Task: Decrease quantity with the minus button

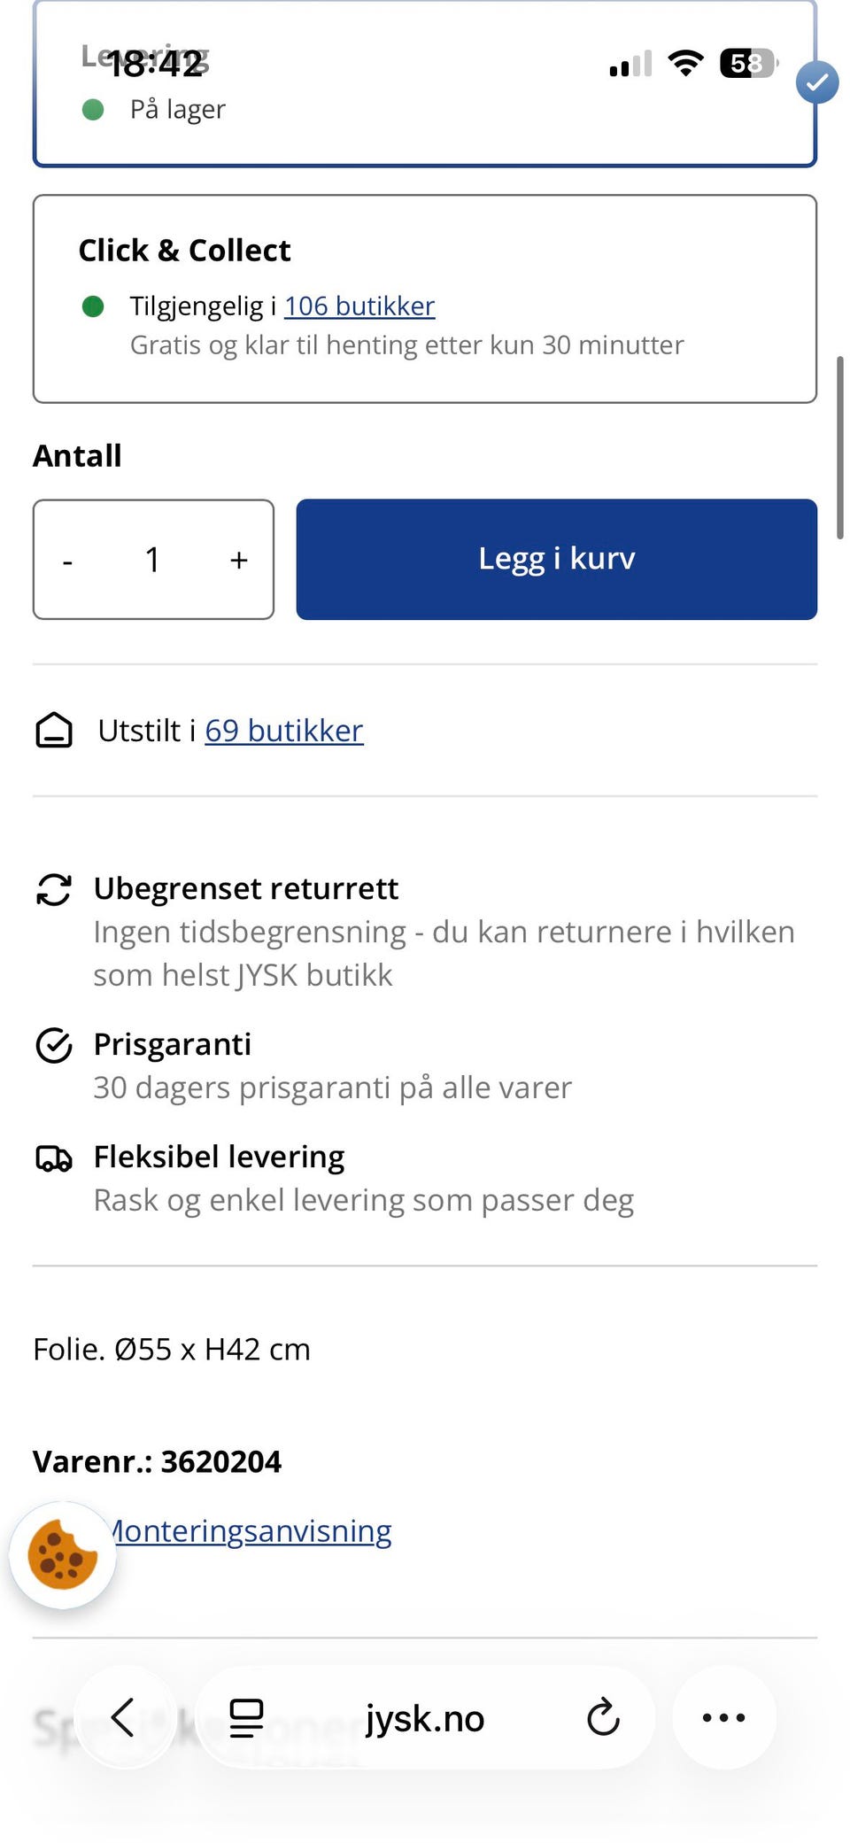Action: point(67,560)
